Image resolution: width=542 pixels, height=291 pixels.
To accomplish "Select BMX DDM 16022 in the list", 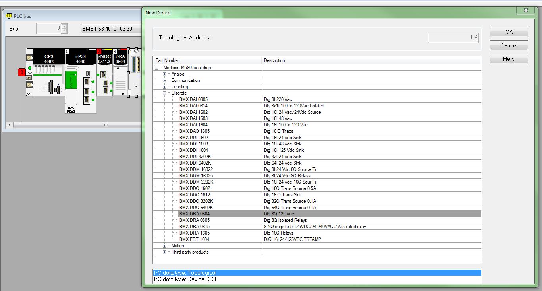I will [x=196, y=169].
